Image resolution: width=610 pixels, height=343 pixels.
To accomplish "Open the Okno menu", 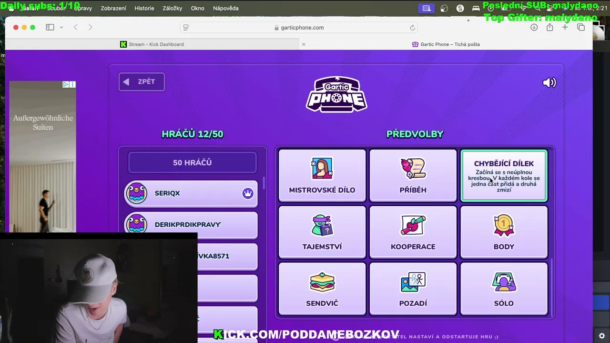I will [197, 8].
